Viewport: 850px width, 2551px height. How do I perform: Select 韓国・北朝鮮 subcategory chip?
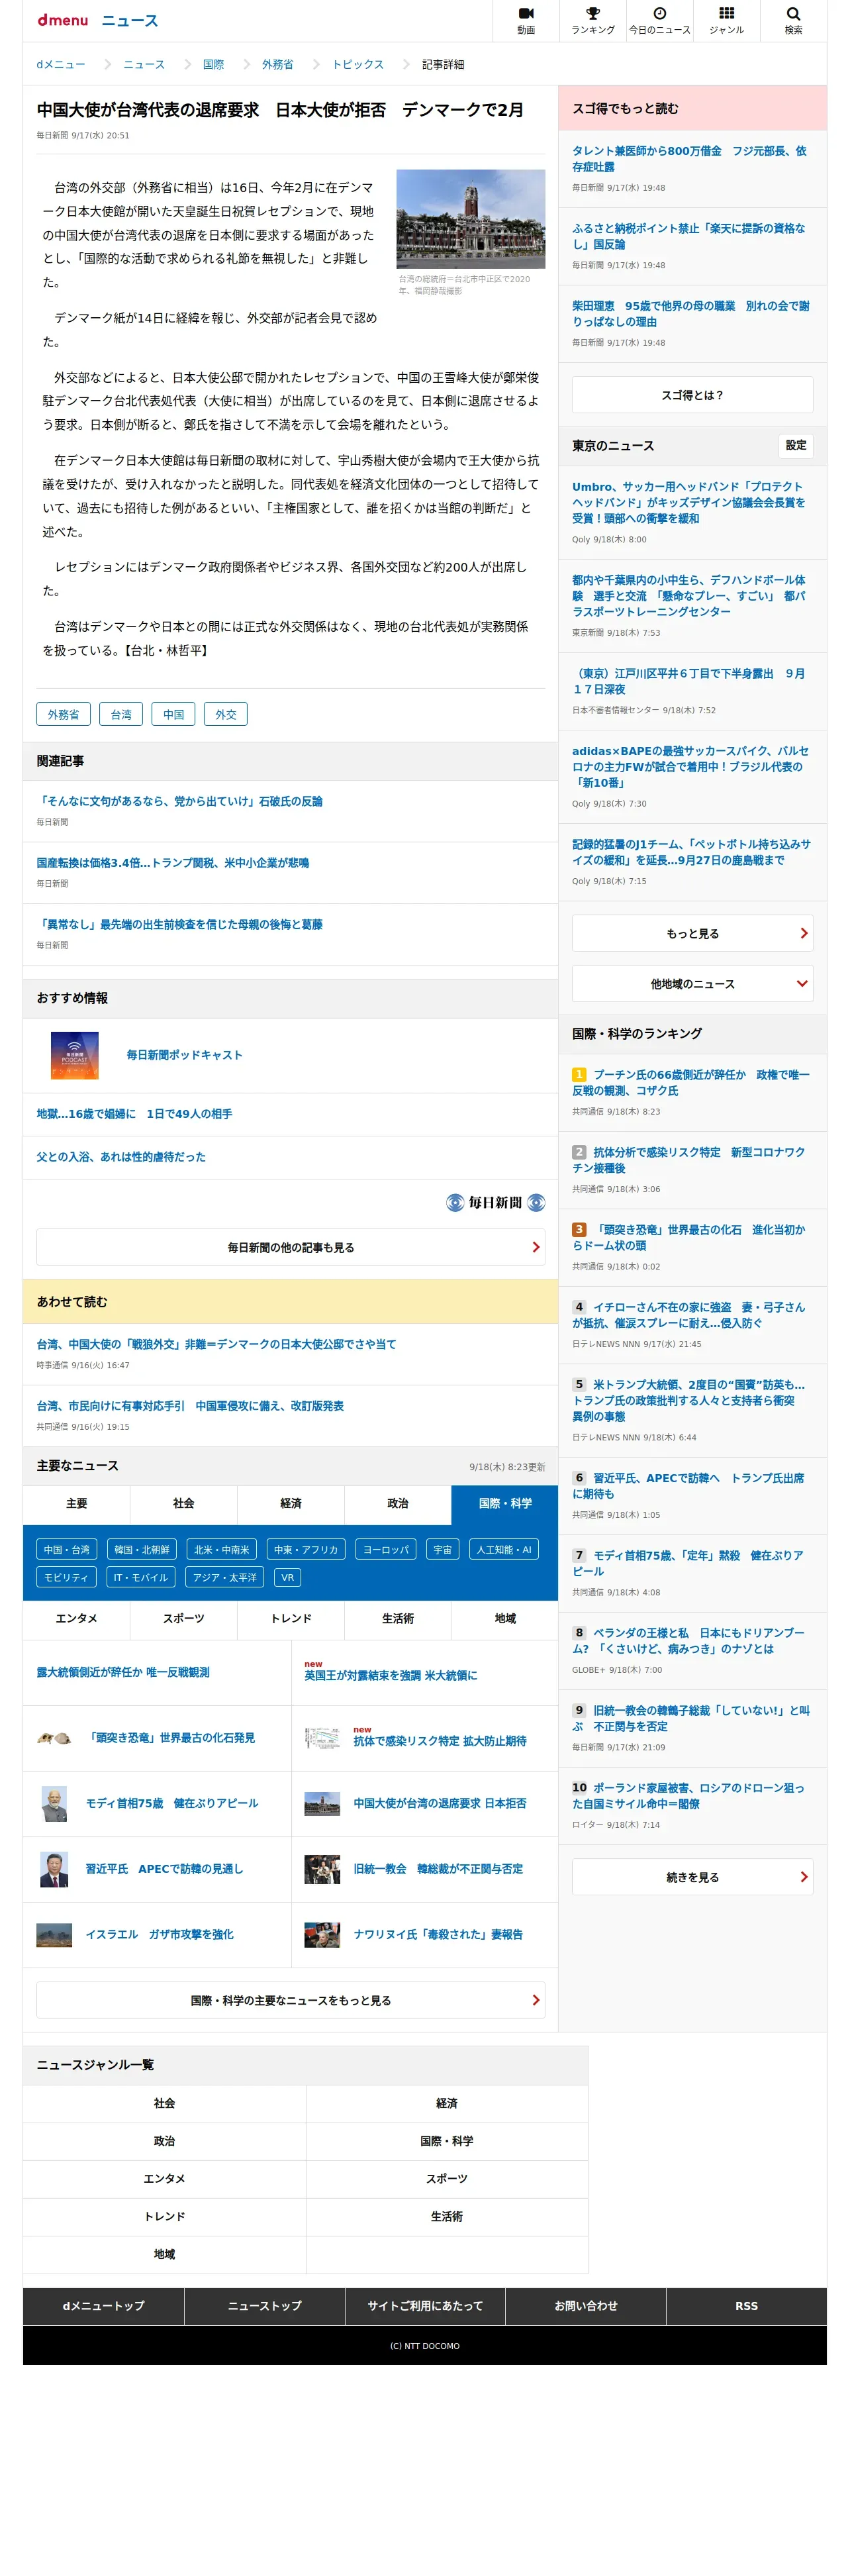[x=142, y=1550]
